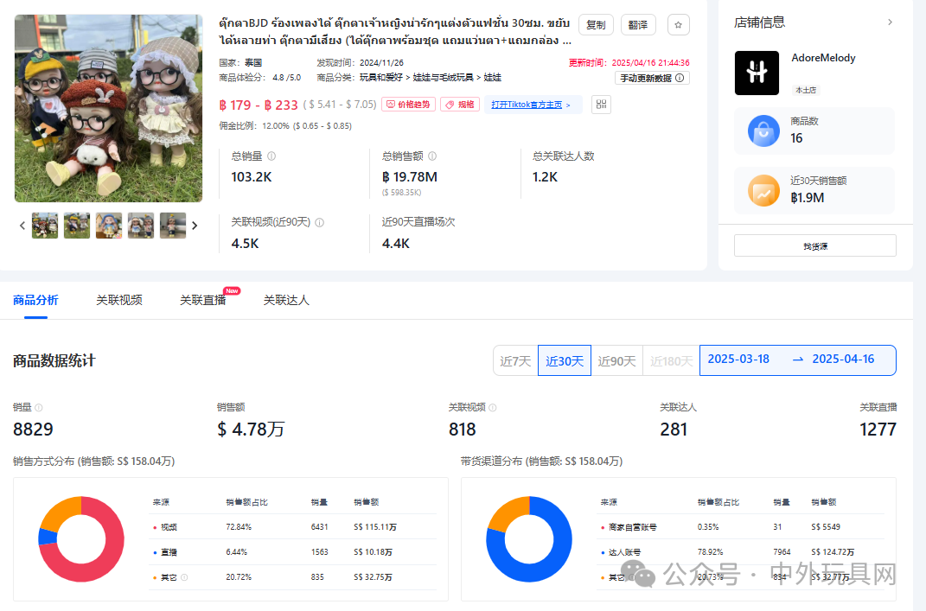Select the second product thumbnail below main image
Screen dimensions: 926x611
point(76,225)
